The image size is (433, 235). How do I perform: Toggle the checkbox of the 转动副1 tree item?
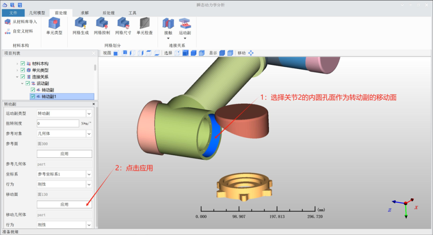click(x=32, y=96)
